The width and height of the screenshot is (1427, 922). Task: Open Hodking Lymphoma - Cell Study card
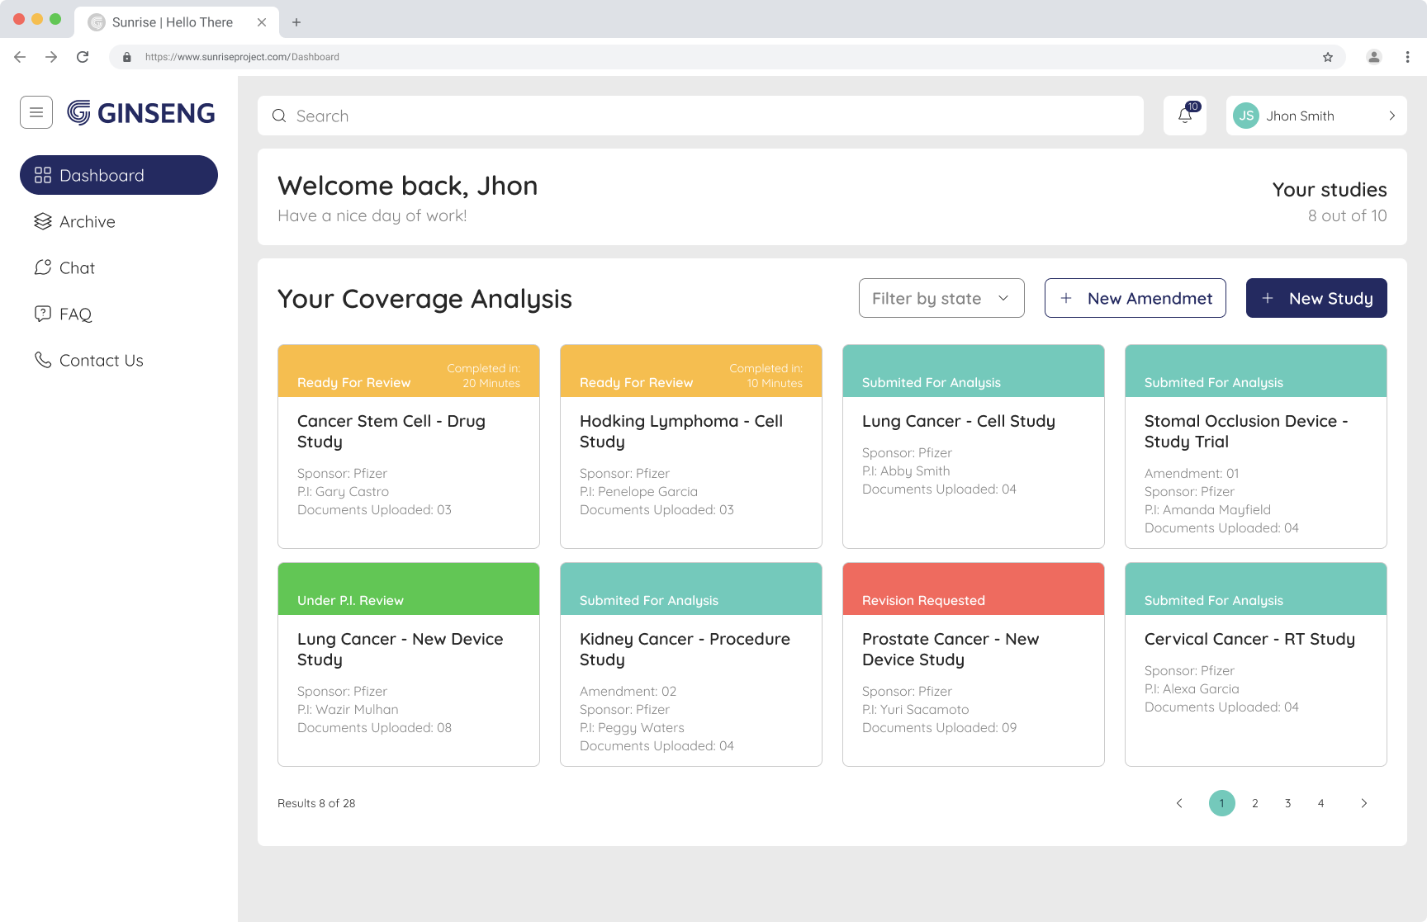pyautogui.click(x=691, y=447)
